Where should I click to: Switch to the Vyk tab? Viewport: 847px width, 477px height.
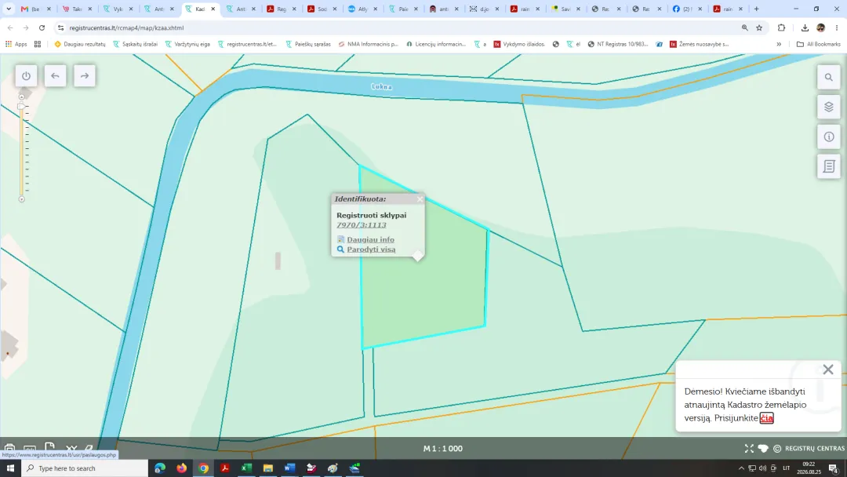click(x=117, y=9)
